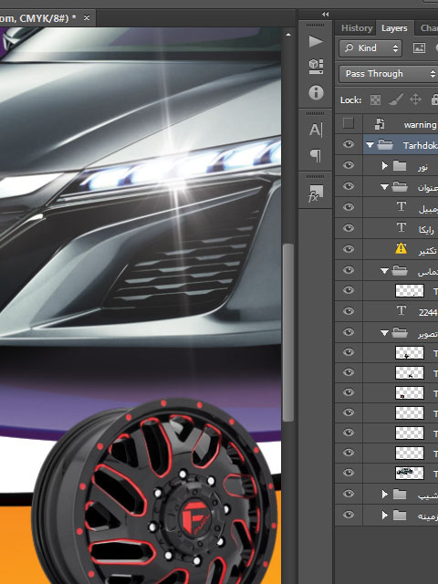438x584 pixels.
Task: Switch to the Channels tab
Action: [429, 28]
